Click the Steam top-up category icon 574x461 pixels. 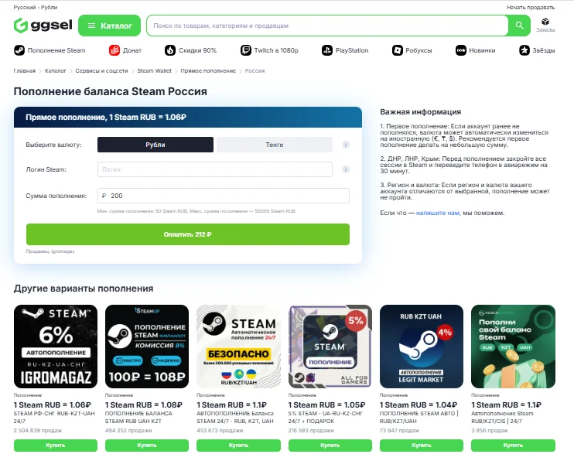click(x=19, y=50)
